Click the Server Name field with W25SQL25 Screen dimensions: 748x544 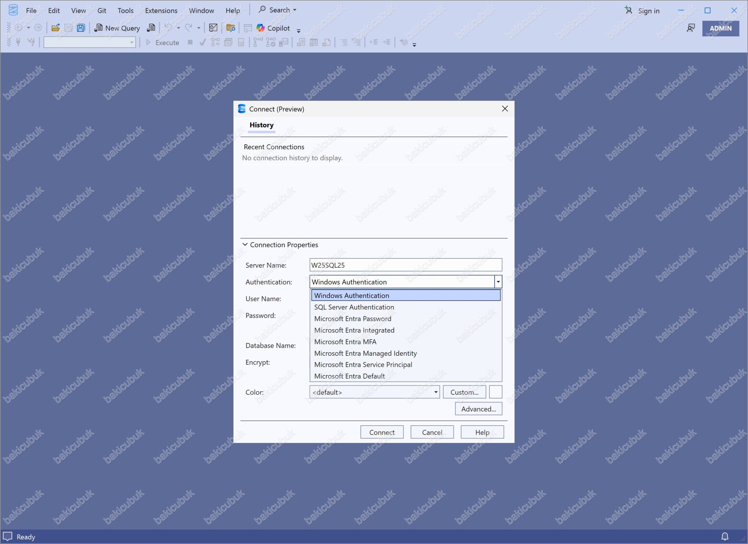pyautogui.click(x=406, y=265)
